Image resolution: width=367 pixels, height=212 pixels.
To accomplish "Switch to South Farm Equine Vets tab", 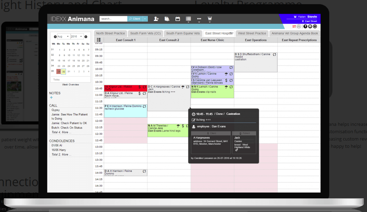I will click(183, 33).
